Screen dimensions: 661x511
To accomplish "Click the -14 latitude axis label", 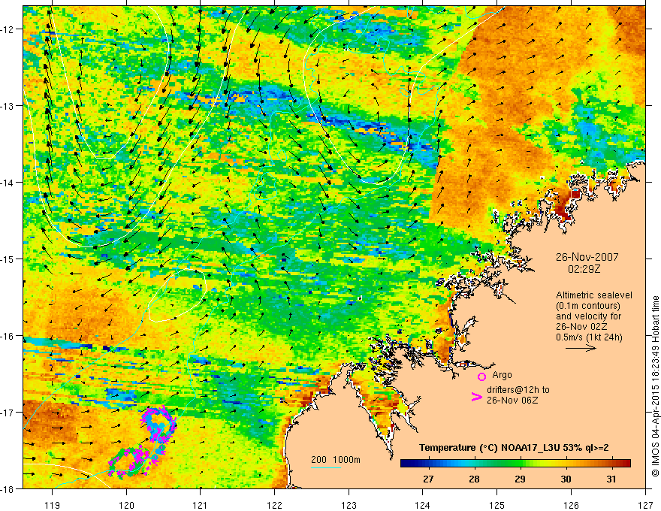I will coord(8,183).
